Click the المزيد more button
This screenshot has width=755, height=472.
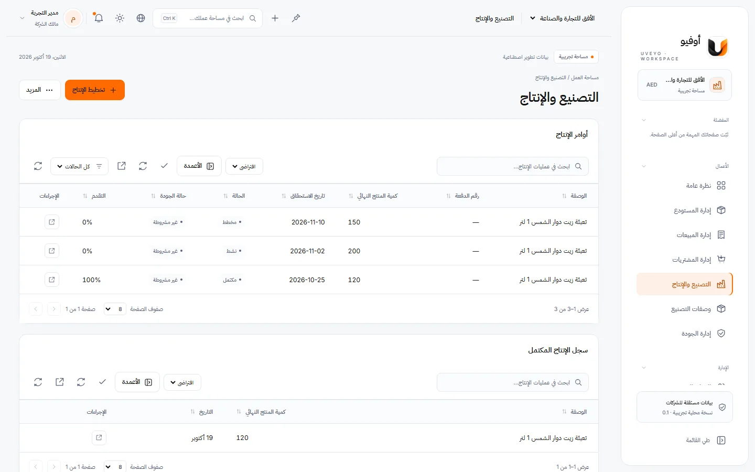tap(40, 90)
